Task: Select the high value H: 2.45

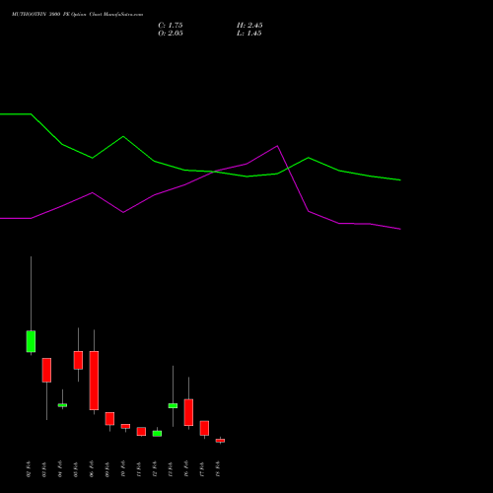Action: point(249,26)
